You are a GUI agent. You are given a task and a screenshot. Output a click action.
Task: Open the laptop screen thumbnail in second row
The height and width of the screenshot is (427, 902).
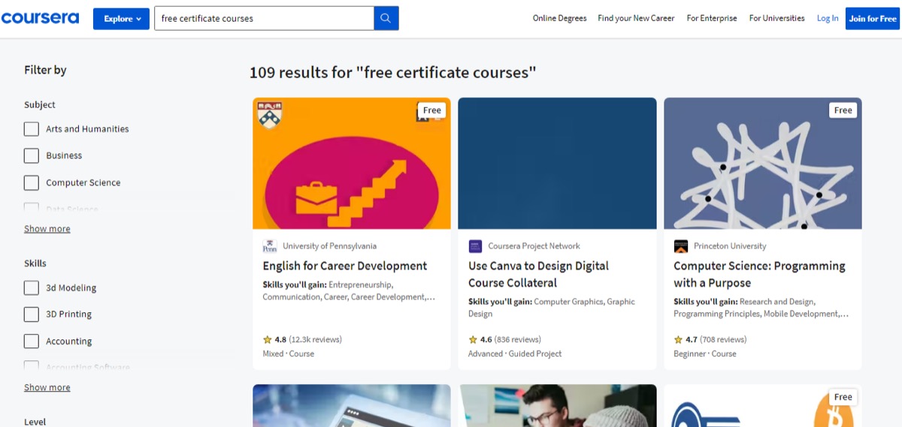point(352,405)
